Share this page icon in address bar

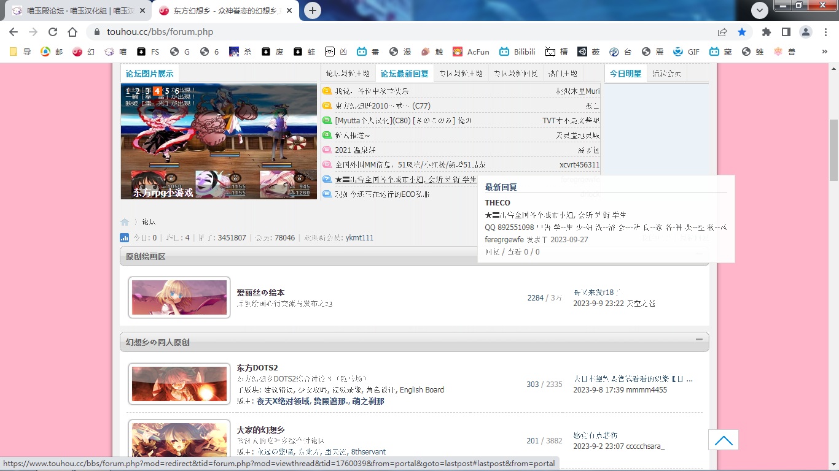(722, 32)
